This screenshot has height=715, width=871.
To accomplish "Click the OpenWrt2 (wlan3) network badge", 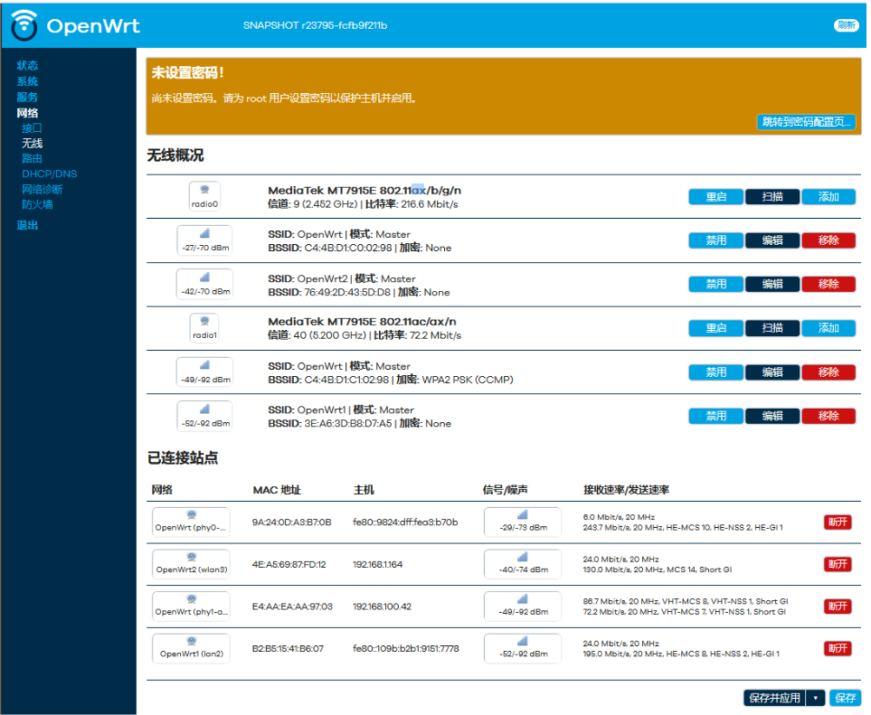I will pos(191,564).
